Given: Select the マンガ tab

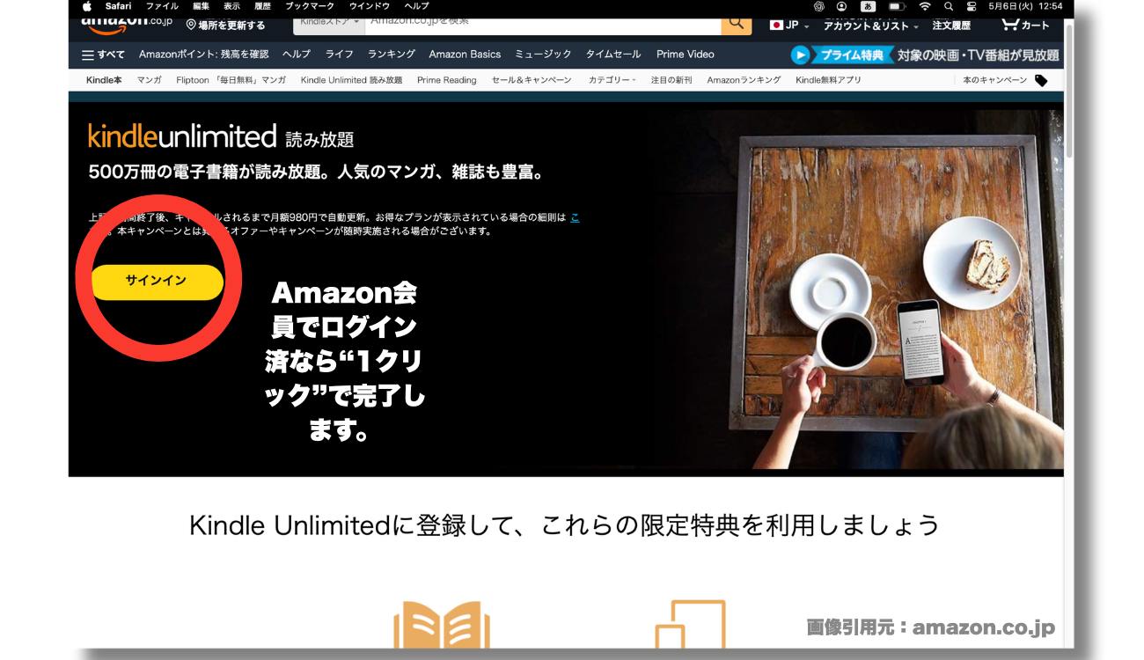Looking at the screenshot, I should click(149, 80).
